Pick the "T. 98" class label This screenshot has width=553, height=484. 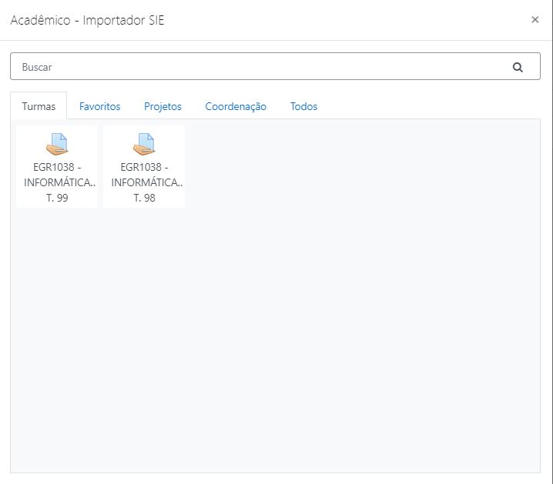point(144,198)
